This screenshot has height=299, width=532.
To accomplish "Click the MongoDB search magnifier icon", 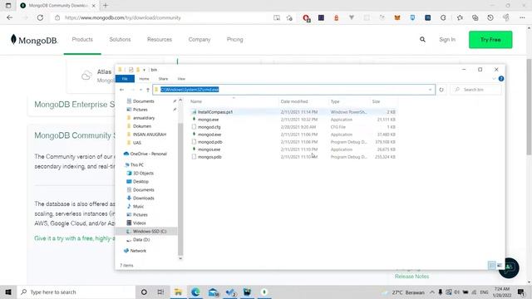I will point(422,40).
